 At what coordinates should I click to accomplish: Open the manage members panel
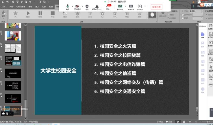[x=97, y=7]
